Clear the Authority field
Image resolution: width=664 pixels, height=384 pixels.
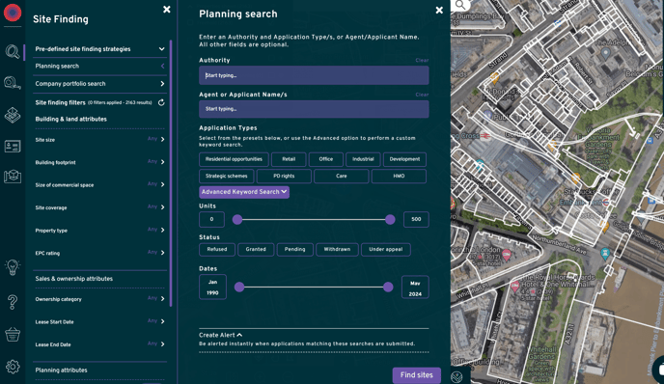tap(422, 60)
